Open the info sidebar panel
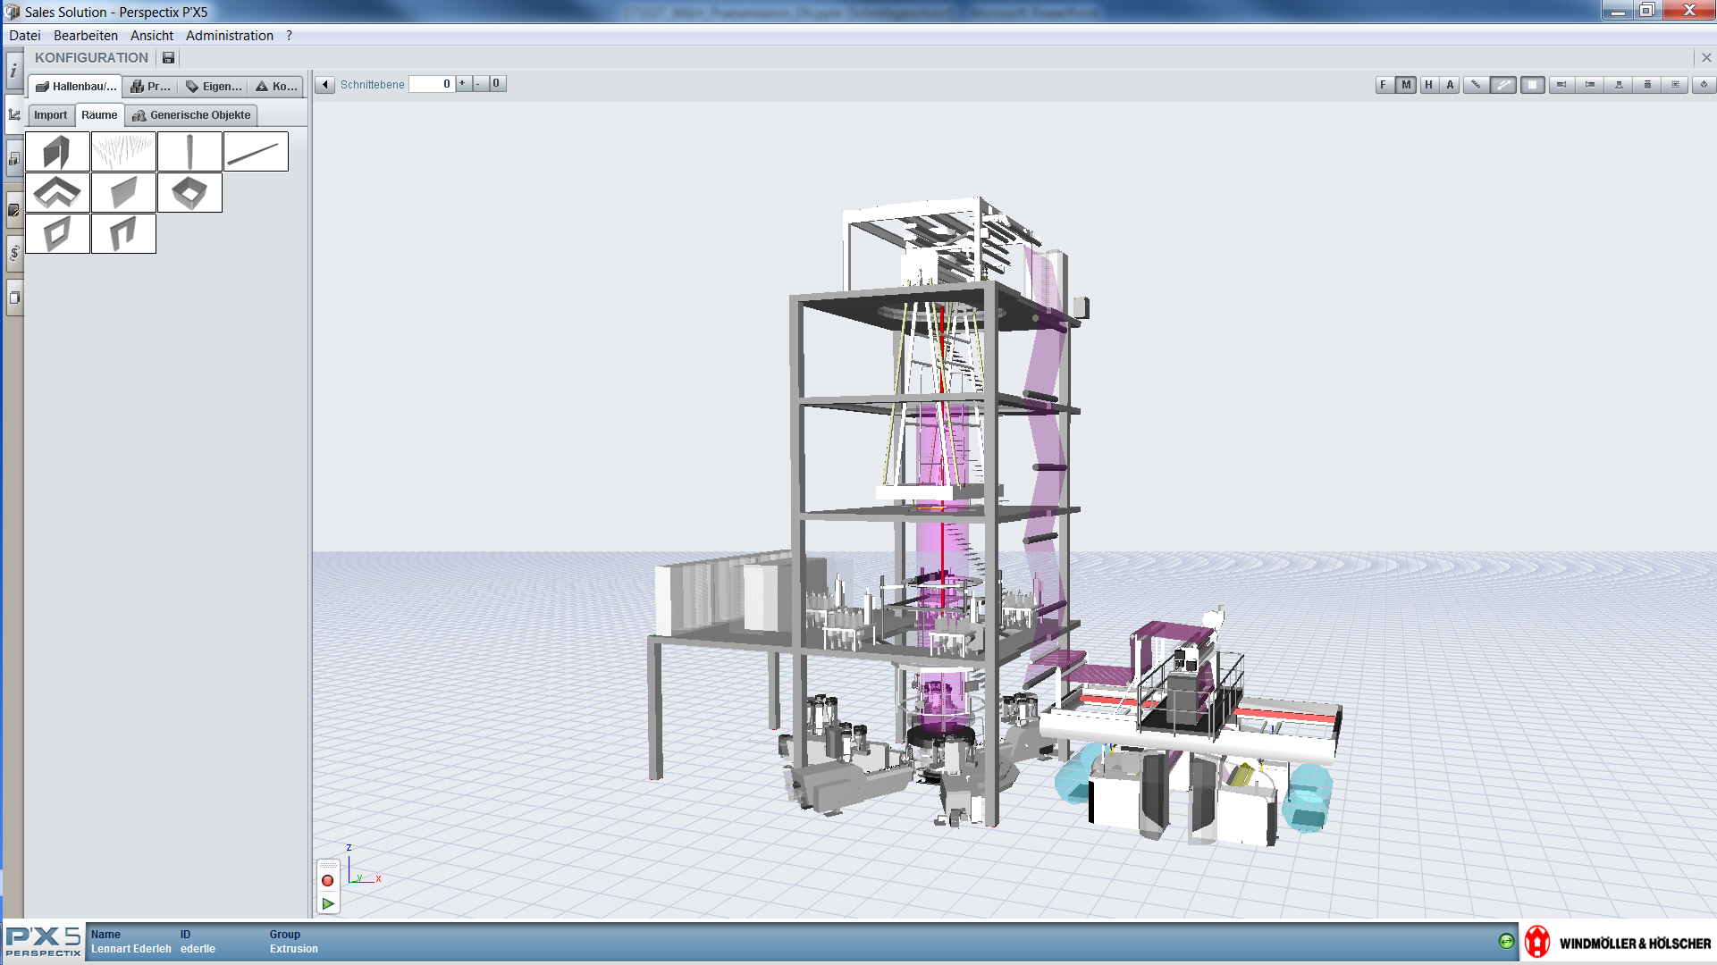 click(14, 70)
